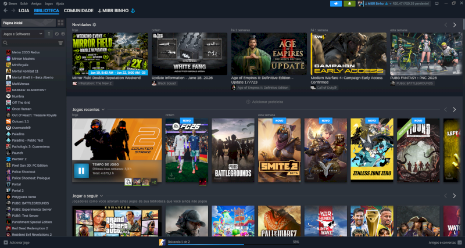Open Mirror Field Double Reputation Weekend news

[x=110, y=54]
